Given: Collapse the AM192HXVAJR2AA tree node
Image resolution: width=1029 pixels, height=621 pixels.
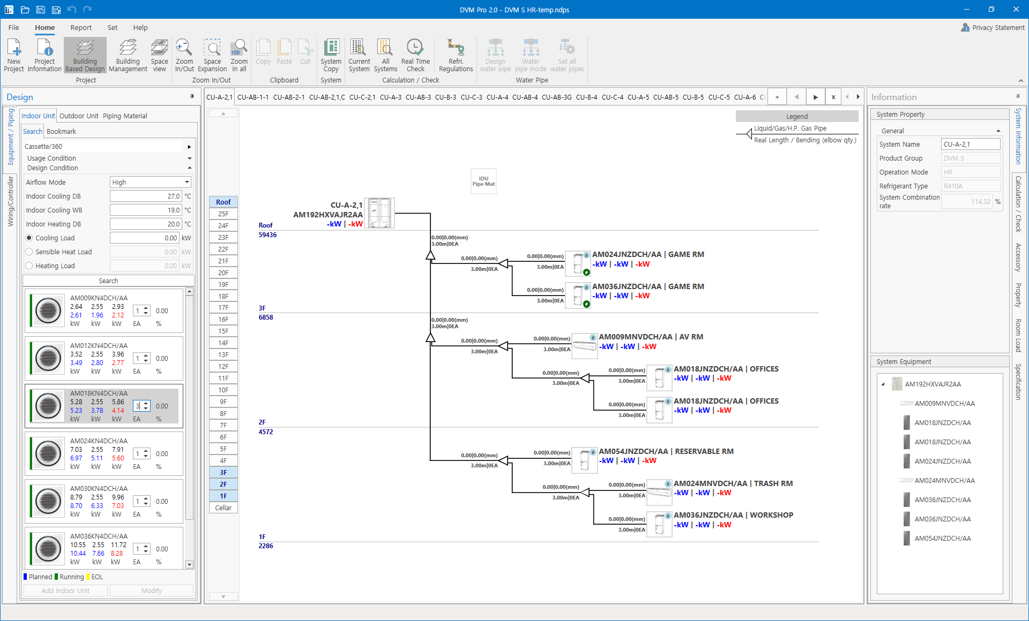Looking at the screenshot, I should pyautogui.click(x=883, y=384).
